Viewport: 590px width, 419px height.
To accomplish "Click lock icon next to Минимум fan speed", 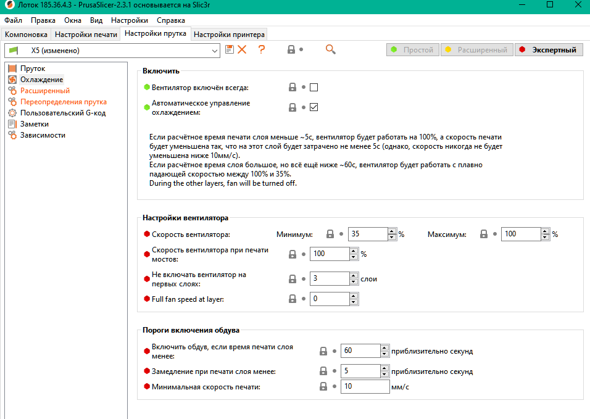I will pyautogui.click(x=330, y=234).
